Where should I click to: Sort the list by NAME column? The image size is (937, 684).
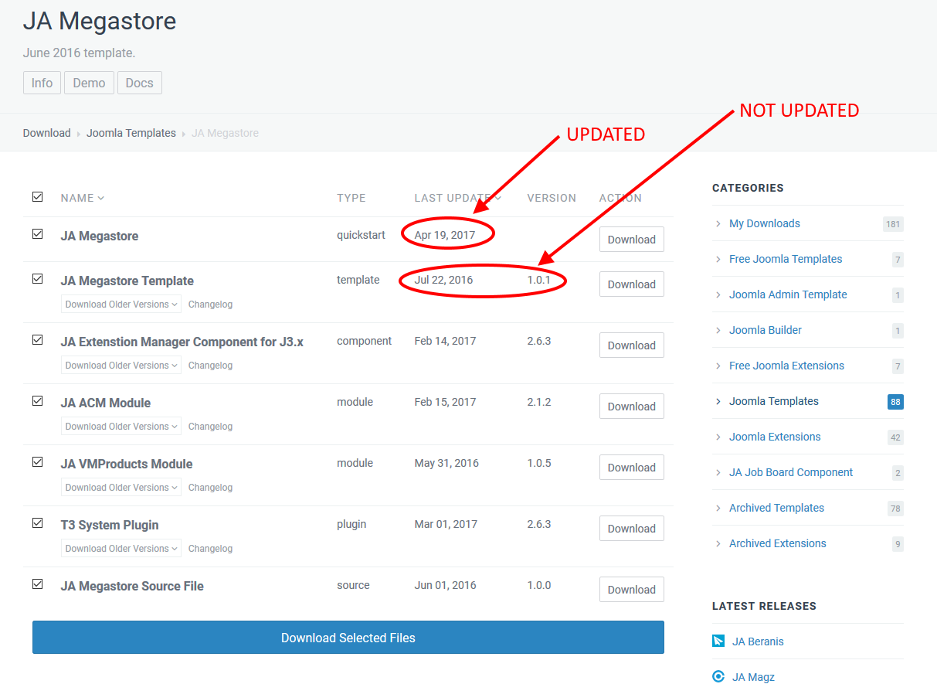pos(82,198)
